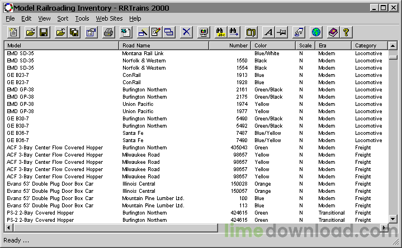The image size is (402, 248).
Task: Select the Union Pacific row numbered 1974
Action: 196,104
